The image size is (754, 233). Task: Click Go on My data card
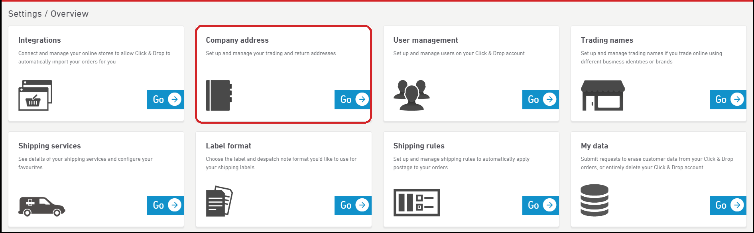(x=728, y=205)
